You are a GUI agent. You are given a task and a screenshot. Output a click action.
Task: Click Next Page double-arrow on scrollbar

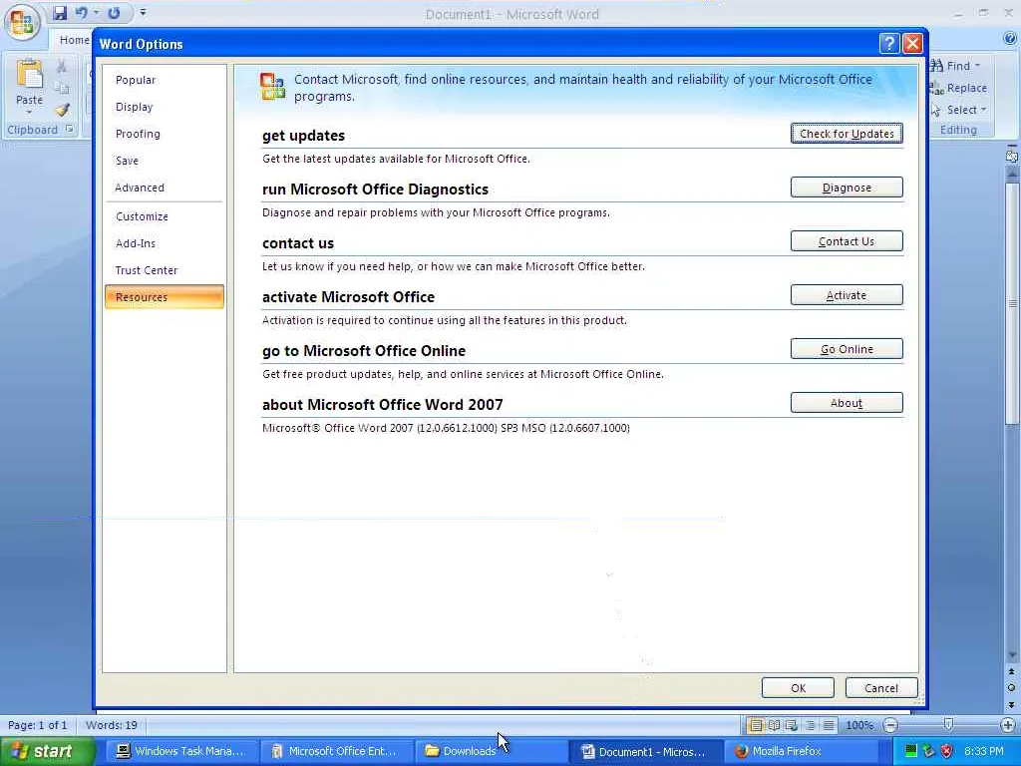pos(1011,704)
